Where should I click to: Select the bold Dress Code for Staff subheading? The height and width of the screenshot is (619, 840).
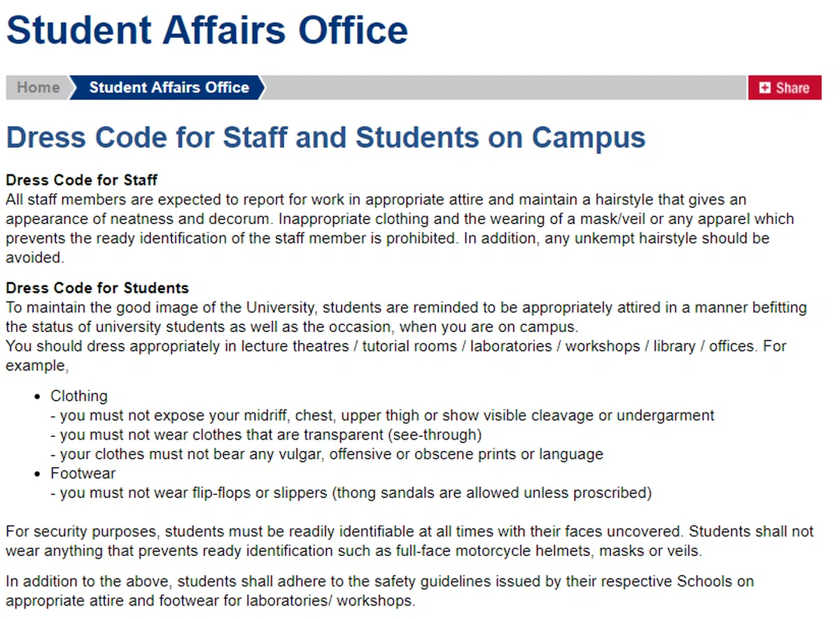click(x=82, y=180)
